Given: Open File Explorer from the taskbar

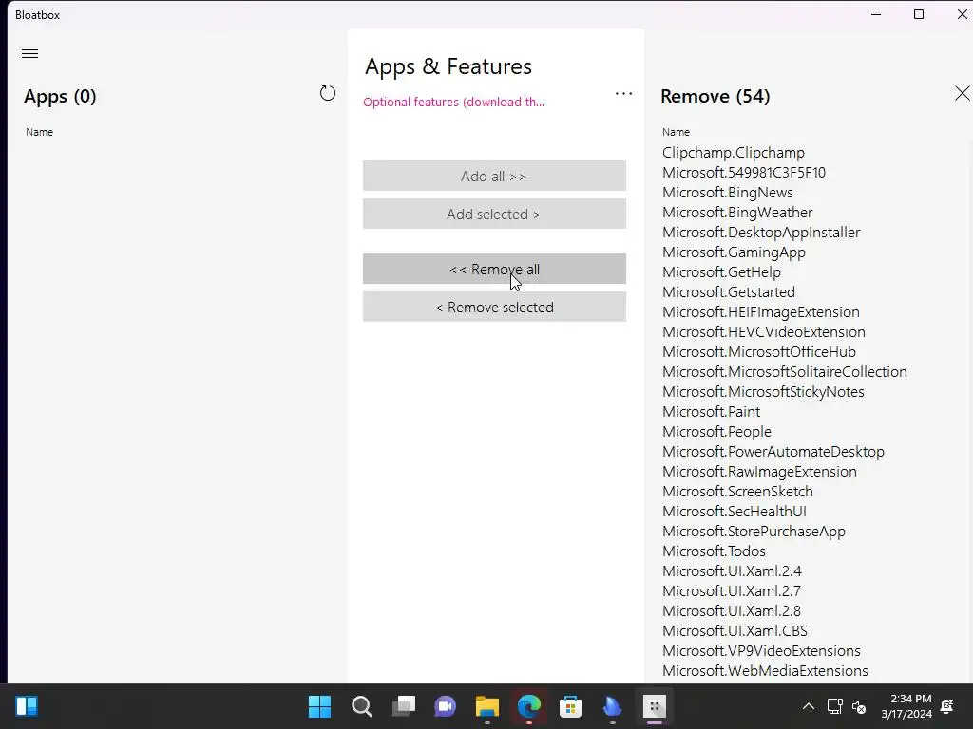Looking at the screenshot, I should (x=487, y=706).
